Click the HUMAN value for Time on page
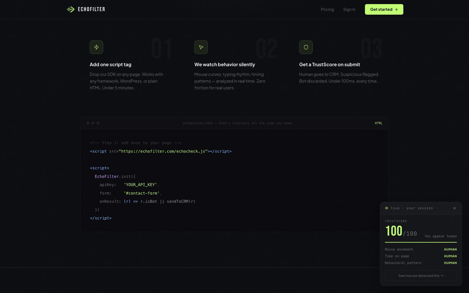469x293 pixels. (x=450, y=256)
